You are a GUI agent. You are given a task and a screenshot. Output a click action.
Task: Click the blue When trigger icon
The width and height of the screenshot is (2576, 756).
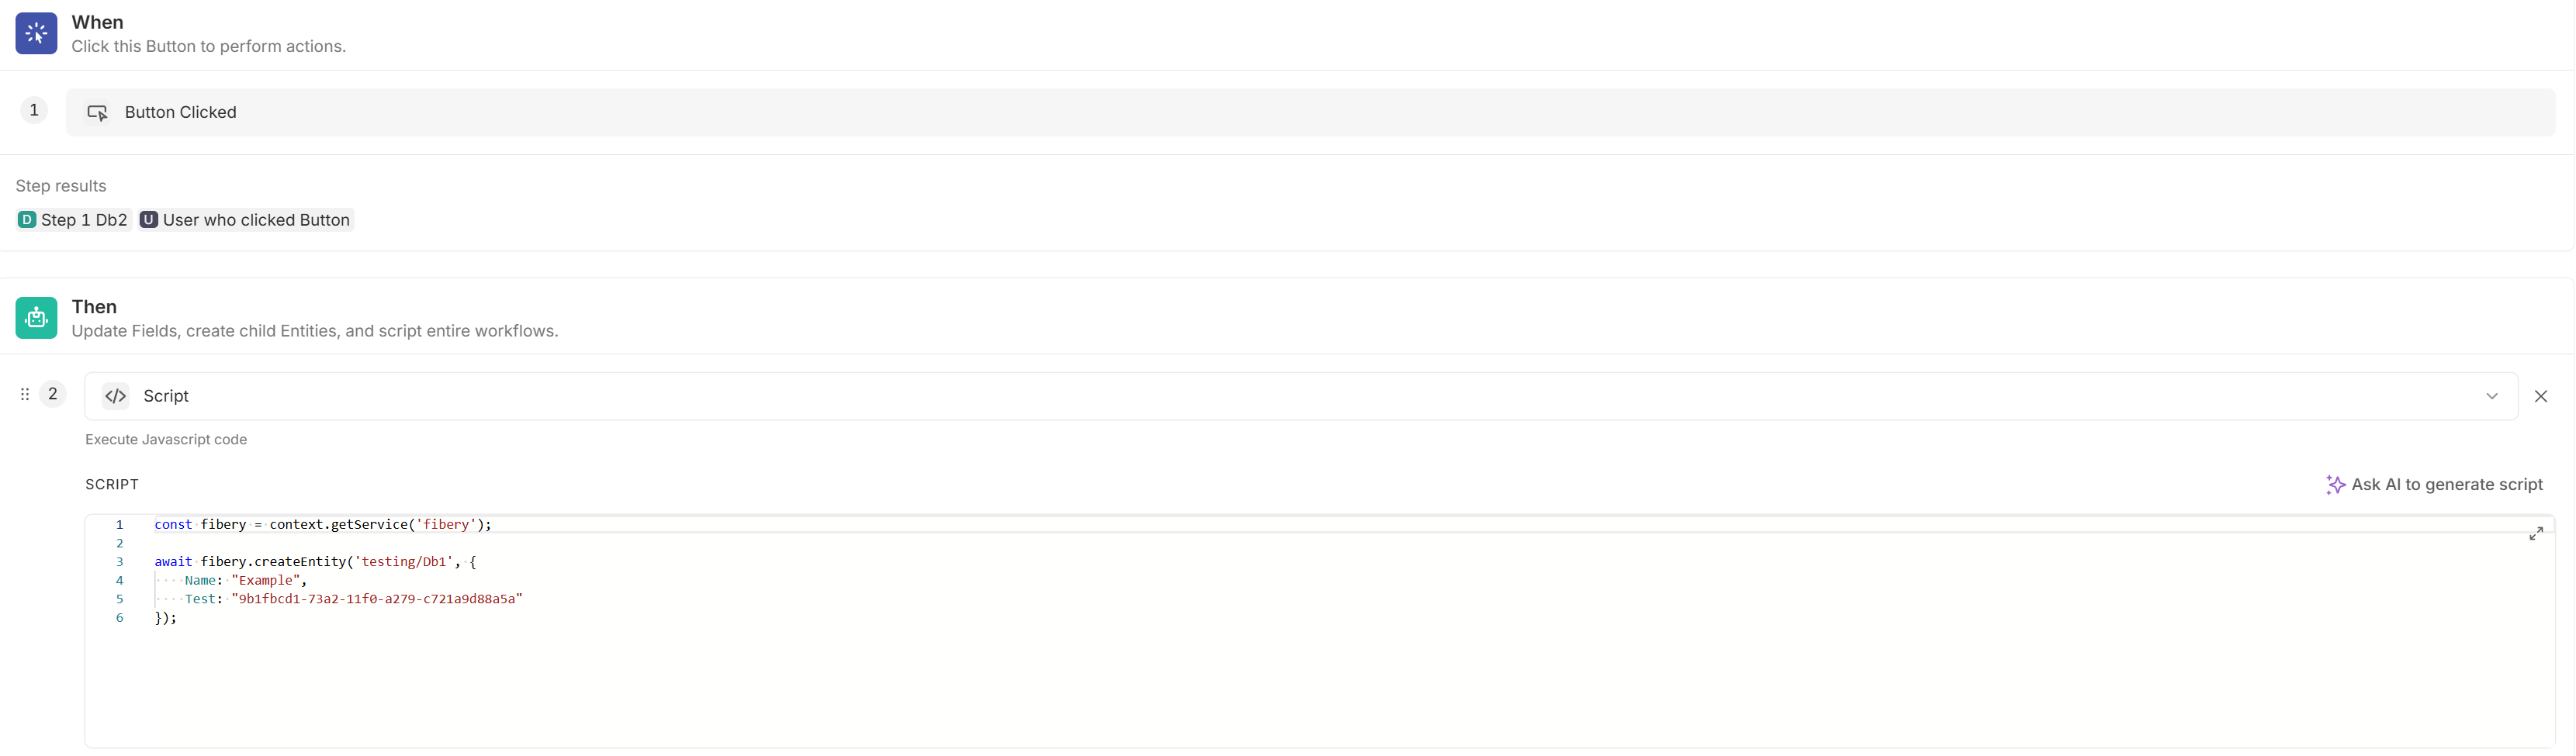tap(36, 33)
